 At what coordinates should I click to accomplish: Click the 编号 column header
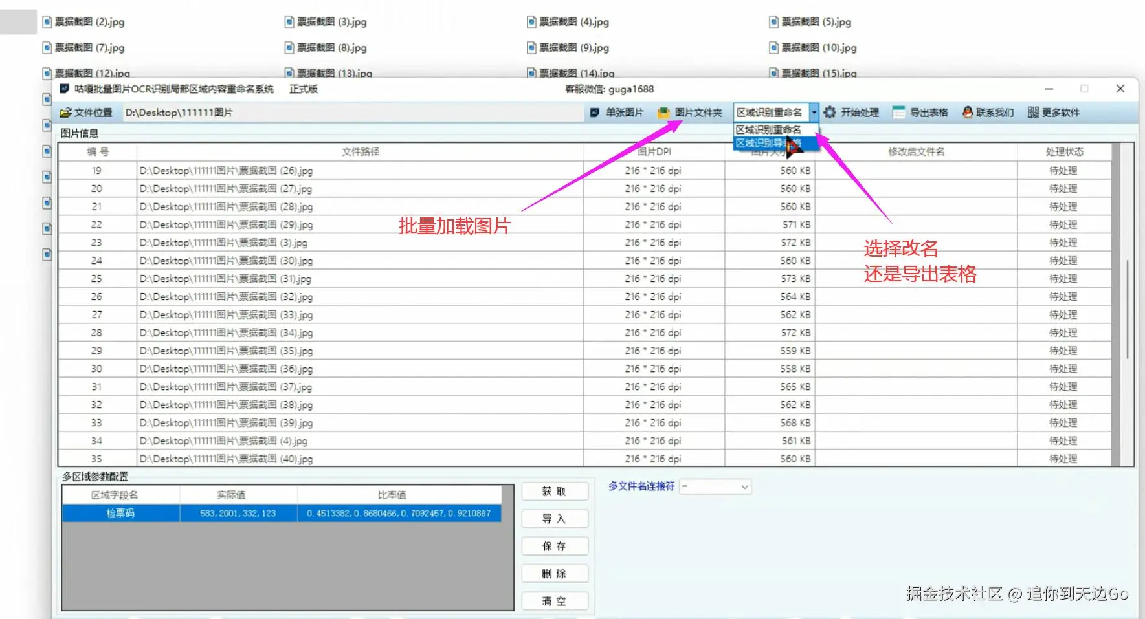[x=98, y=152]
